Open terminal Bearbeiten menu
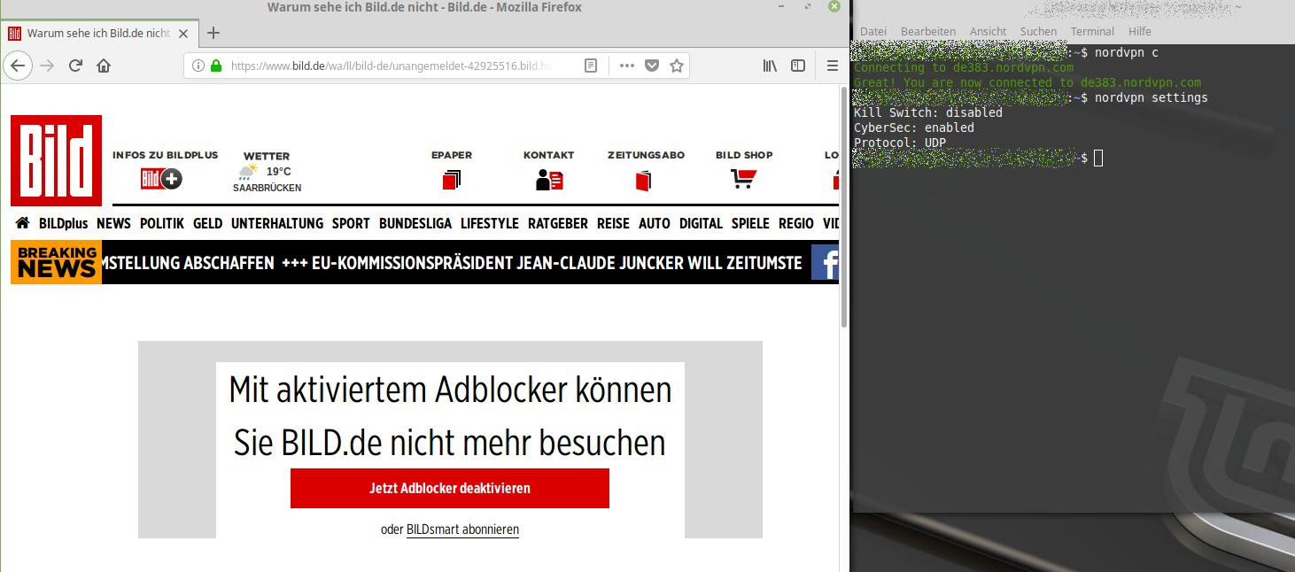Viewport: 1295px width, 572px height. point(927,31)
